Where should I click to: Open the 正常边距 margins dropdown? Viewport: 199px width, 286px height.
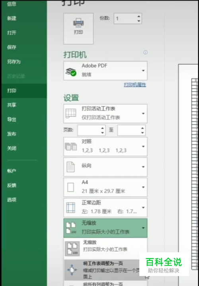pyautogui.click(x=105, y=208)
